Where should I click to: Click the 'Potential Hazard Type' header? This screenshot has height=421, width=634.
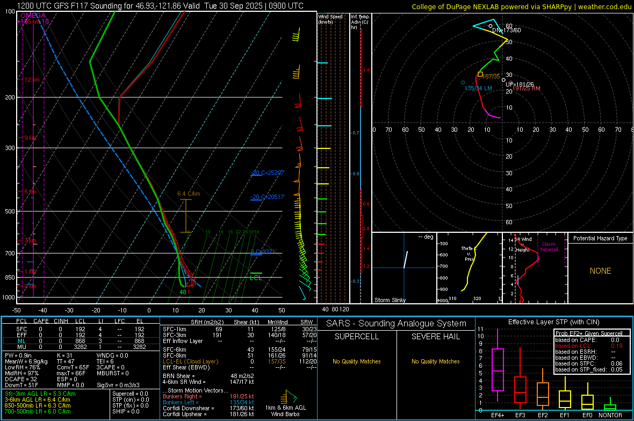[x=600, y=238]
